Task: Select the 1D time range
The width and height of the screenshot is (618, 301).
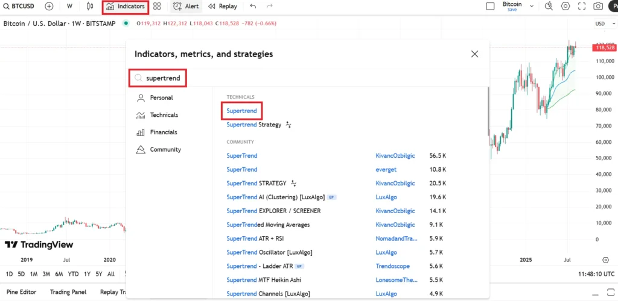Action: coord(9,275)
